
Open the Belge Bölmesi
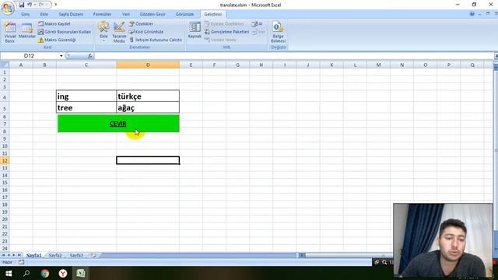click(x=279, y=32)
